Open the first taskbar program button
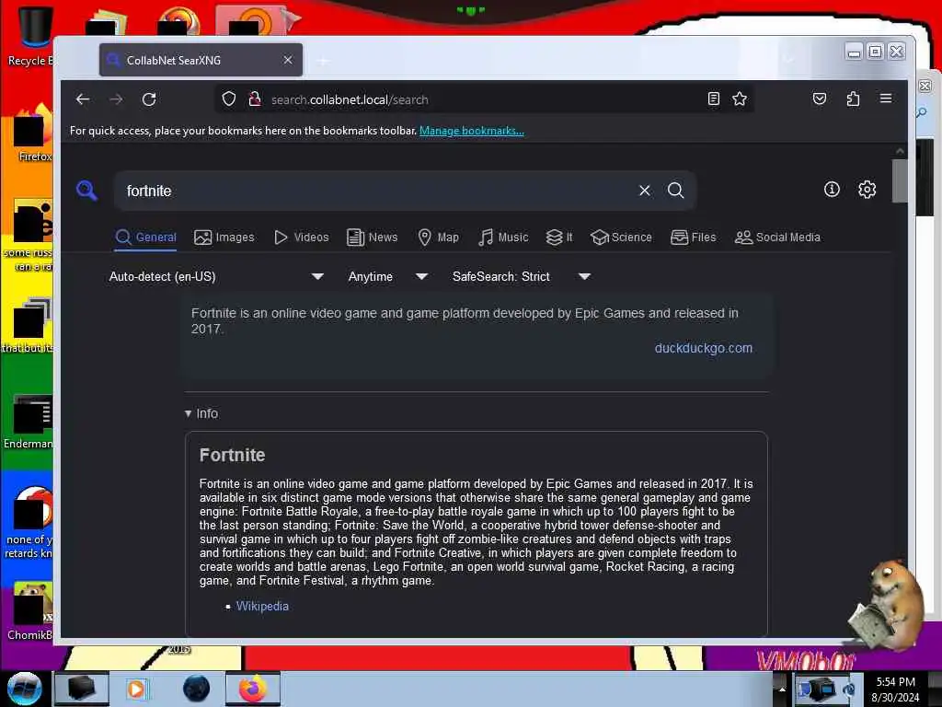The width and height of the screenshot is (942, 707). point(82,689)
